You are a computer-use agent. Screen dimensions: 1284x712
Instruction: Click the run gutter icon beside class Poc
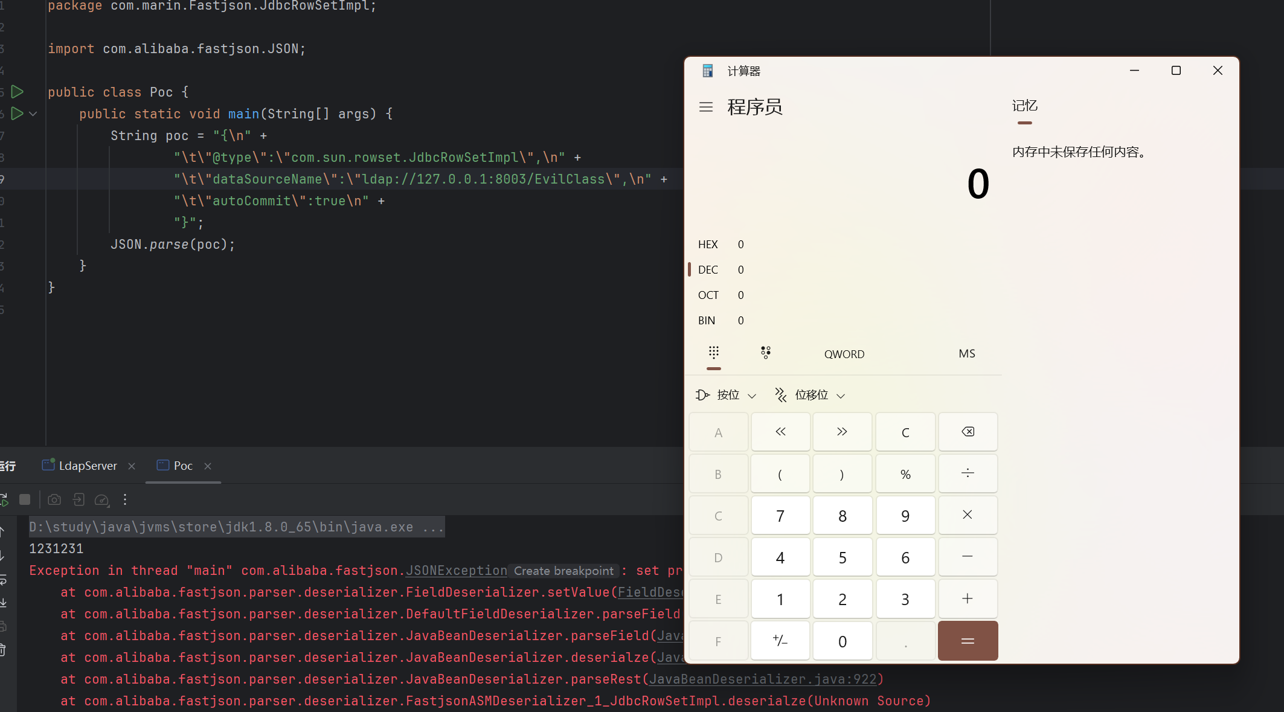coord(18,92)
